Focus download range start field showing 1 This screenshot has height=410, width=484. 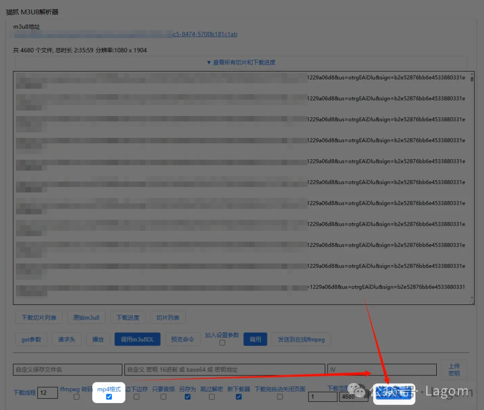[323, 396]
